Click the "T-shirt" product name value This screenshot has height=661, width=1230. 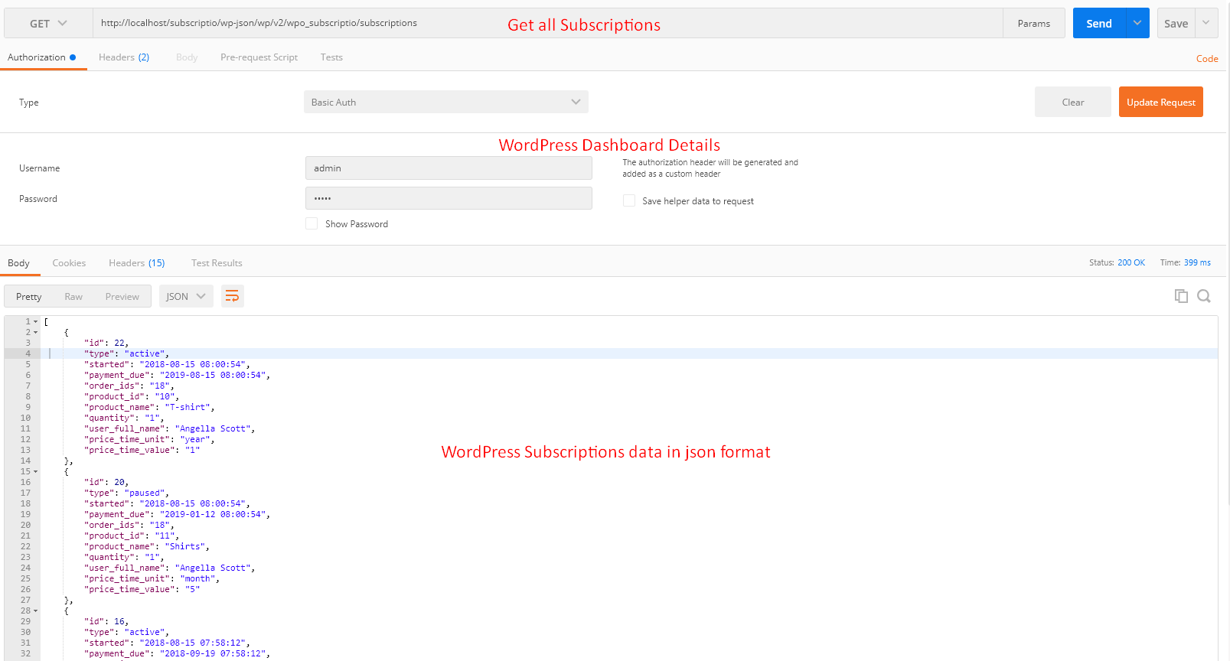click(x=188, y=408)
